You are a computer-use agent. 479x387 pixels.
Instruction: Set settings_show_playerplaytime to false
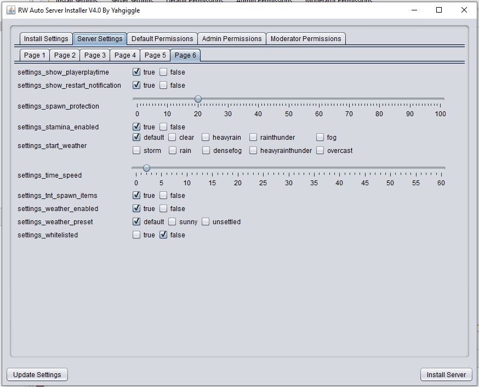coord(163,72)
